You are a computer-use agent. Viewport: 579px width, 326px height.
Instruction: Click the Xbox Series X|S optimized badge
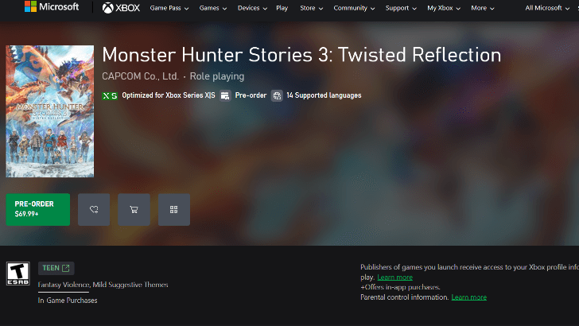(x=110, y=95)
